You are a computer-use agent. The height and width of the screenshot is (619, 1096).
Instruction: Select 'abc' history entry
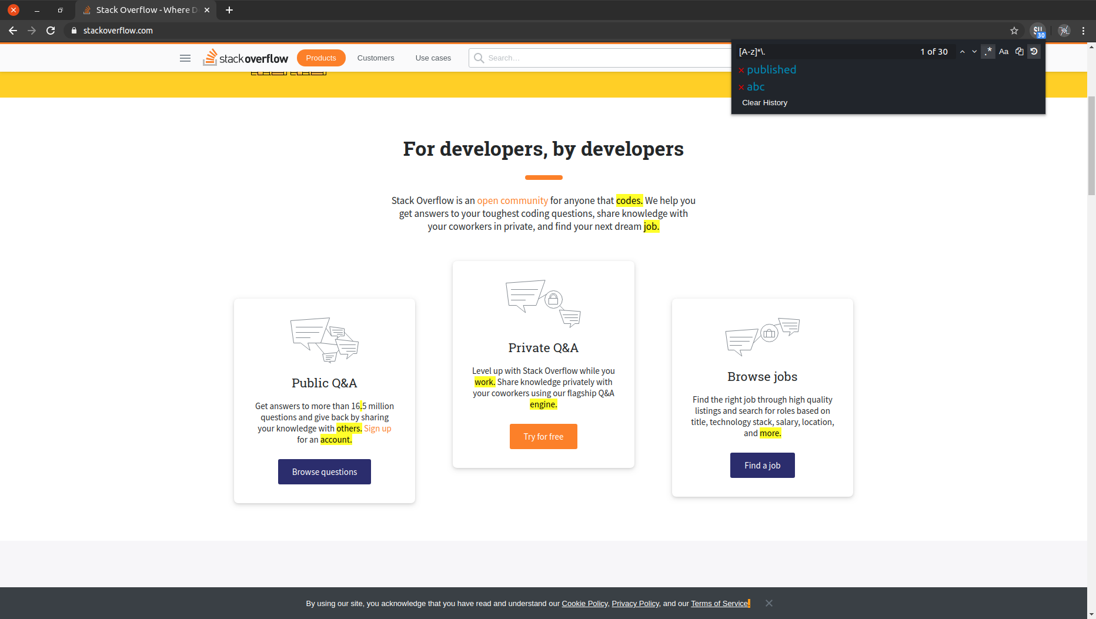(756, 87)
